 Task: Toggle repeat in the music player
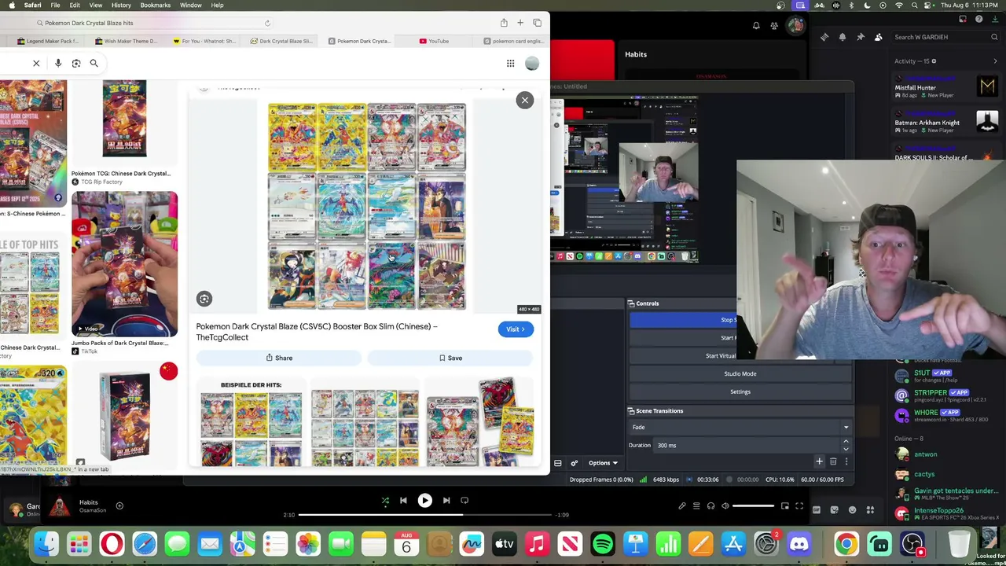[464, 500]
